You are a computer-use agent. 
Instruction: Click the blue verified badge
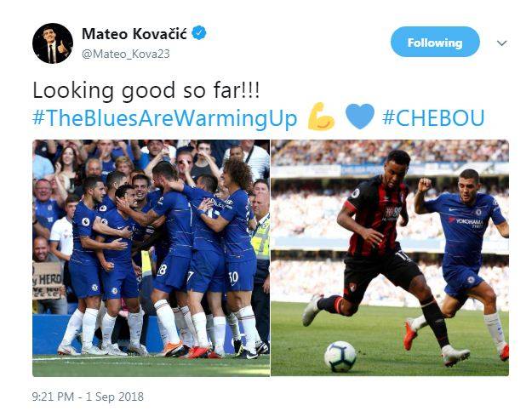point(199,33)
